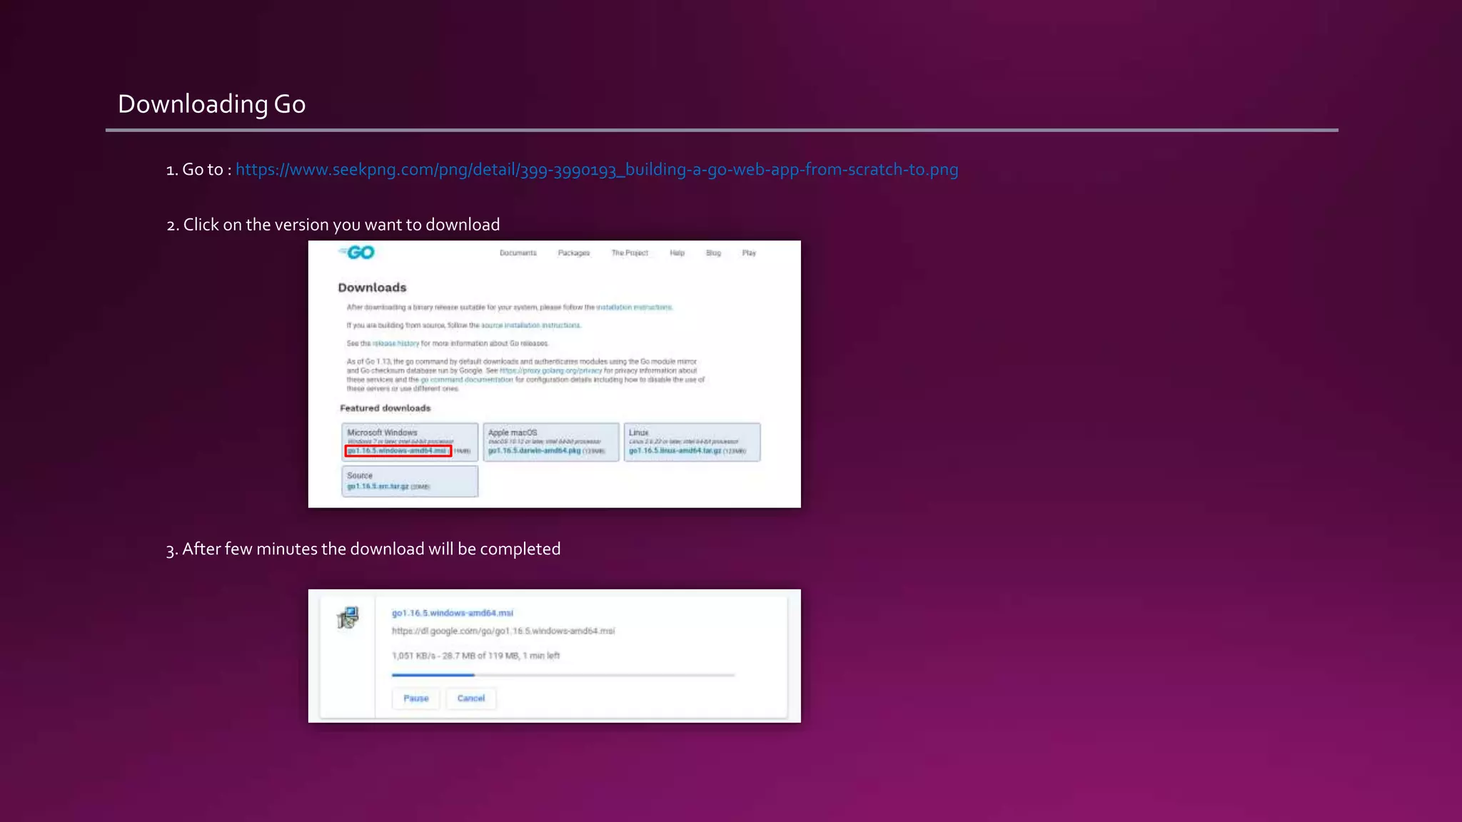The image size is (1462, 822).
Task: Open the go command documentation link
Action: [466, 380]
